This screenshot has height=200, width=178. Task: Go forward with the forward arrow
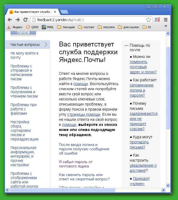pyautogui.click(x=18, y=20)
